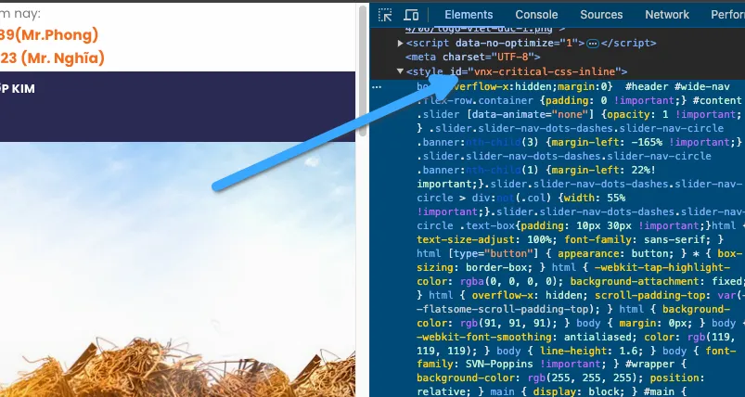Collapse the style vnx-critical-css-inline node

pyautogui.click(x=401, y=71)
